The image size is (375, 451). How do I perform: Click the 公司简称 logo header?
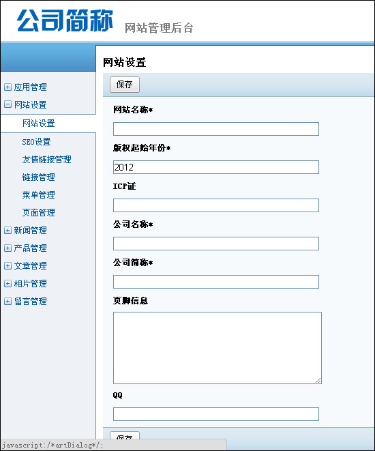(65, 20)
